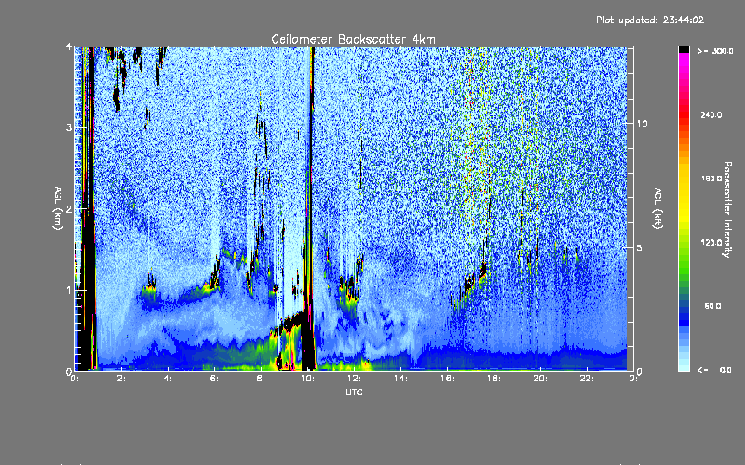Click the 5 kft altitude tick label
This screenshot has width=745, height=465.
[x=640, y=248]
